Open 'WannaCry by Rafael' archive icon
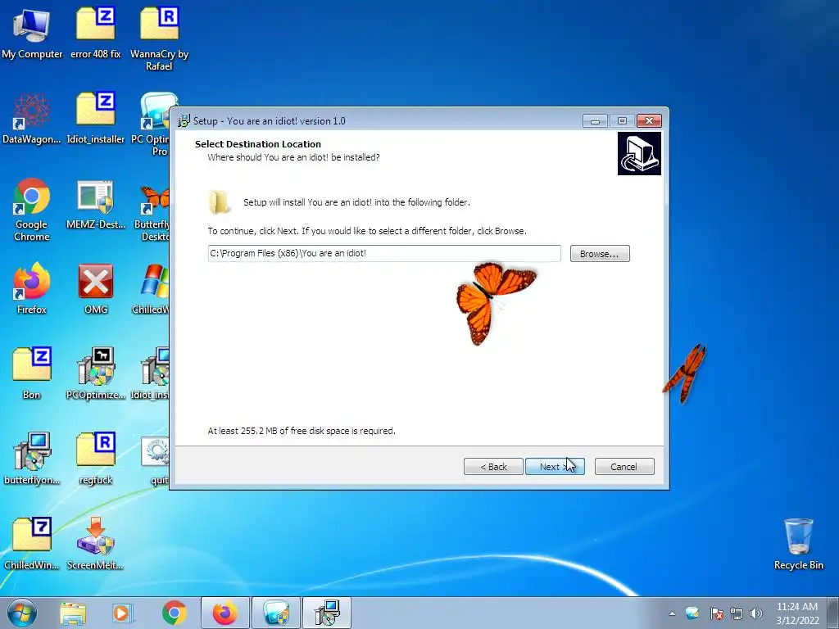Viewport: 839px width, 629px height. tap(160, 38)
